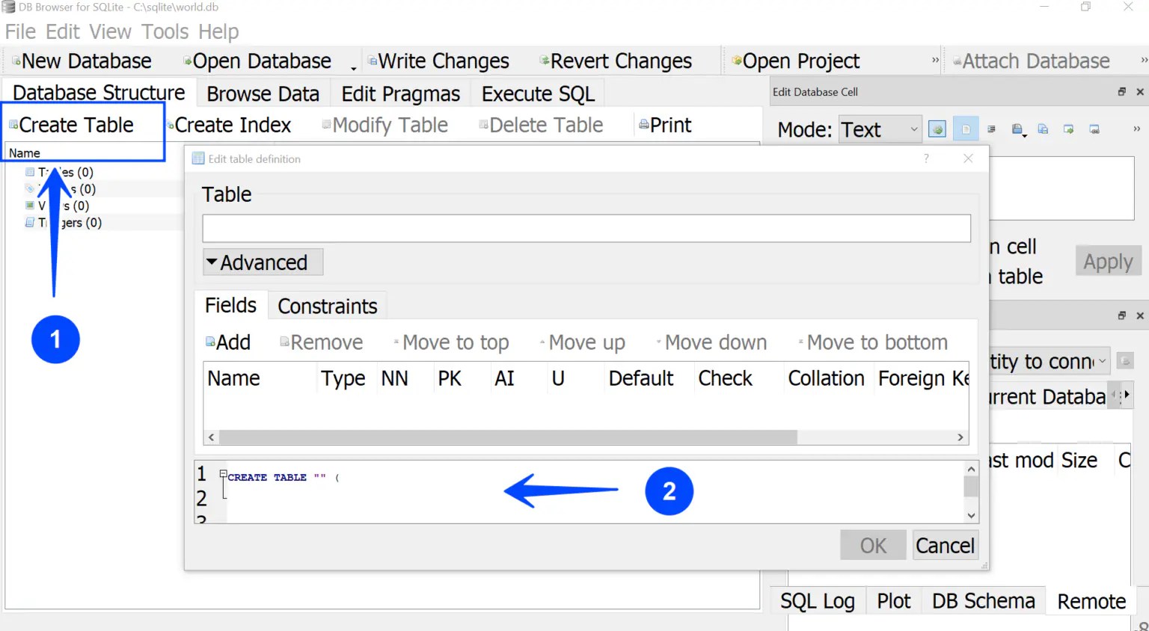Click Cancel in the Edit table definition dialog
Image resolution: width=1149 pixels, height=631 pixels.
pyautogui.click(x=945, y=545)
